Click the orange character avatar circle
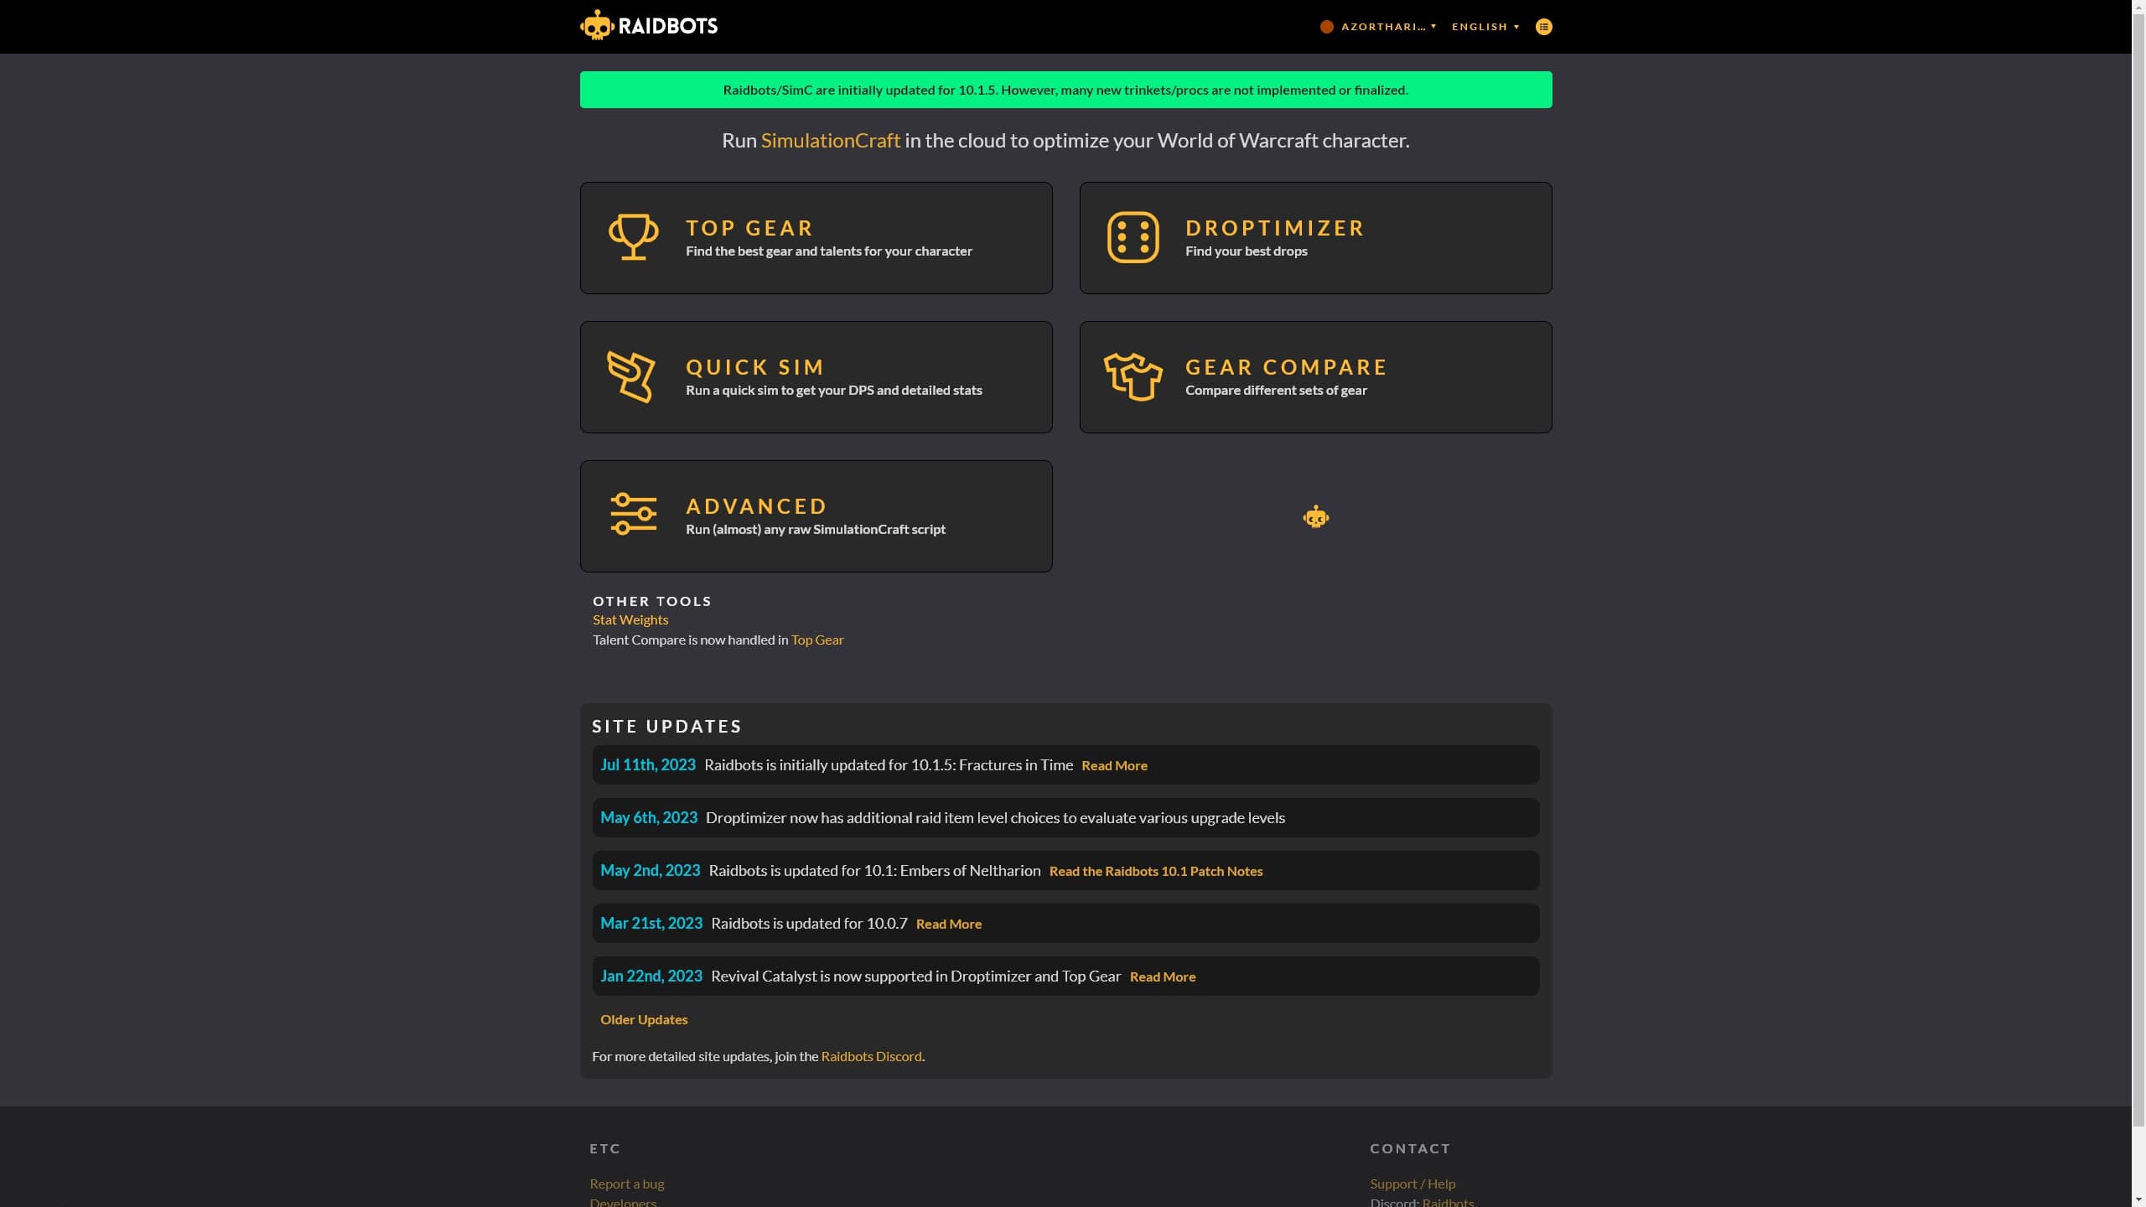This screenshot has width=2146, height=1207. tap(1326, 27)
